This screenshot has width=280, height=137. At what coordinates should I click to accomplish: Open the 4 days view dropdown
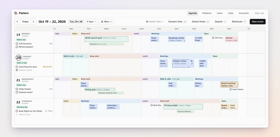click(92, 22)
